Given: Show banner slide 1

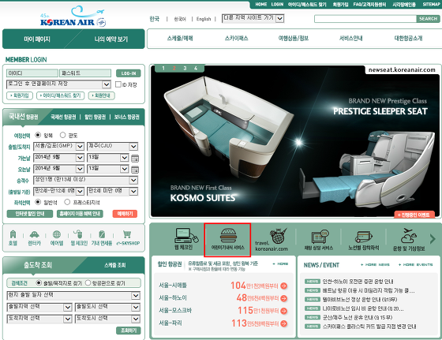Looking at the screenshot, I should point(163,68).
